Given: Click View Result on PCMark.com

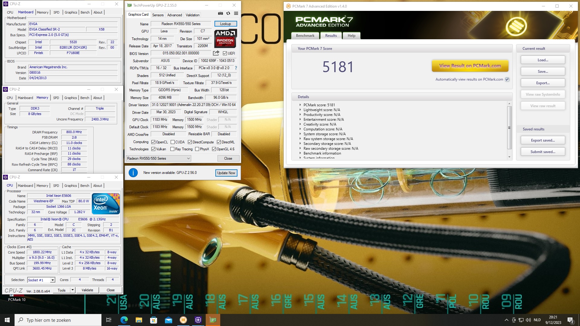Looking at the screenshot, I should 470,66.
